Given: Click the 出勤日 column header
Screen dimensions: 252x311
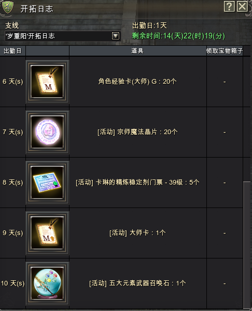Looking at the screenshot, I should (12, 51).
